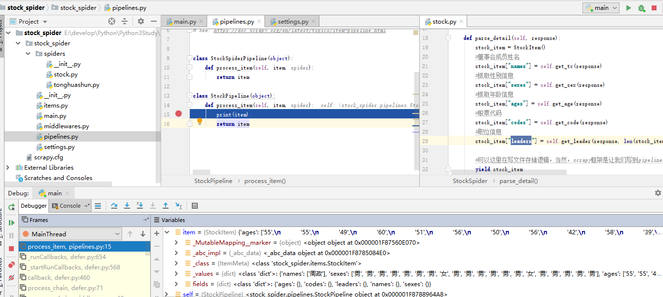Image resolution: width=663 pixels, height=297 pixels.
Task: Open middlewares.py in project tree
Action: [x=66, y=126]
